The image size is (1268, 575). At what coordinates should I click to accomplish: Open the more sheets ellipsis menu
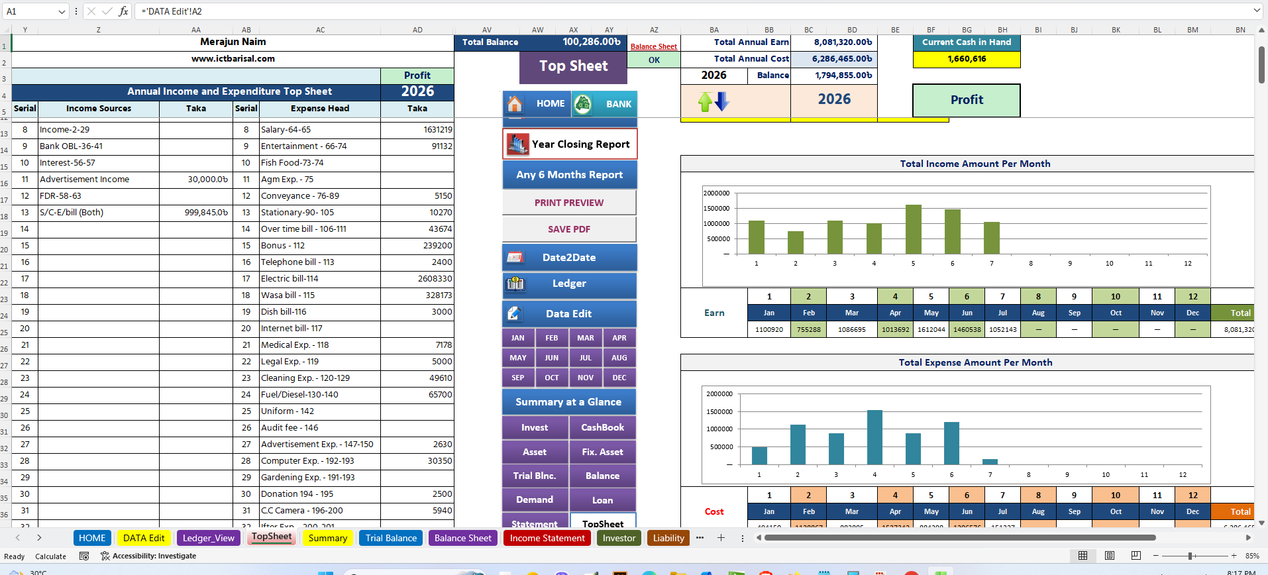pos(700,538)
